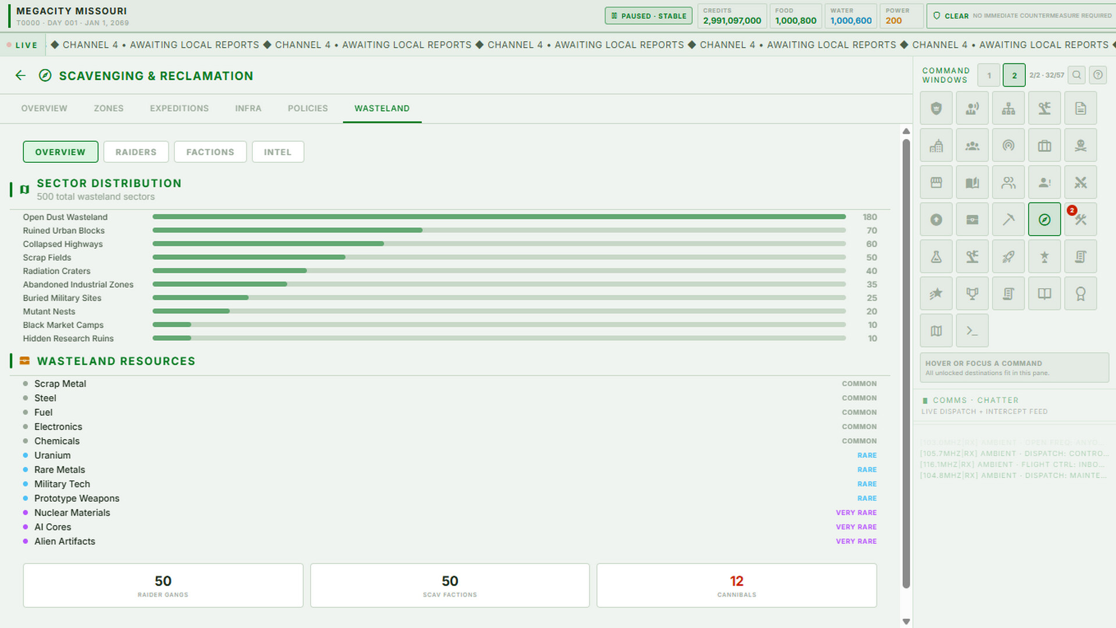Click the Alien Artifacts resource row
Image resolution: width=1116 pixels, height=628 pixels.
coord(449,541)
